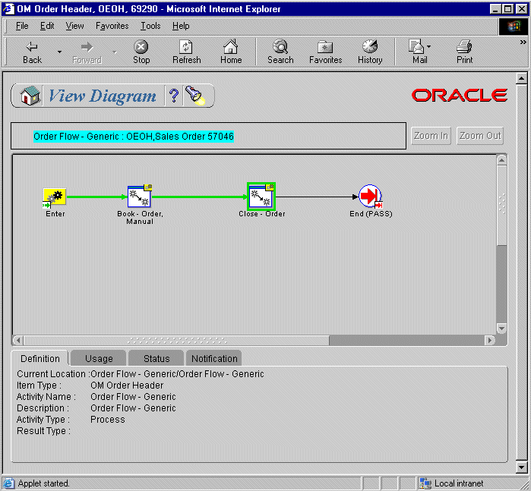Image resolution: width=531 pixels, height=491 pixels.
Task: Open help with the question mark icon
Action: tap(174, 96)
